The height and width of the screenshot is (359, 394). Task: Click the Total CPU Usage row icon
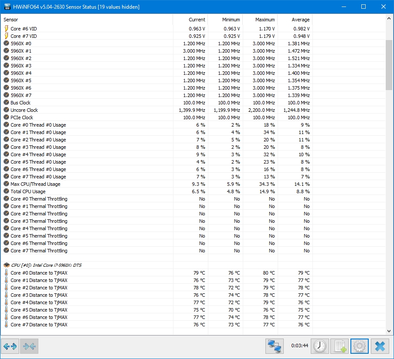[x=7, y=191]
